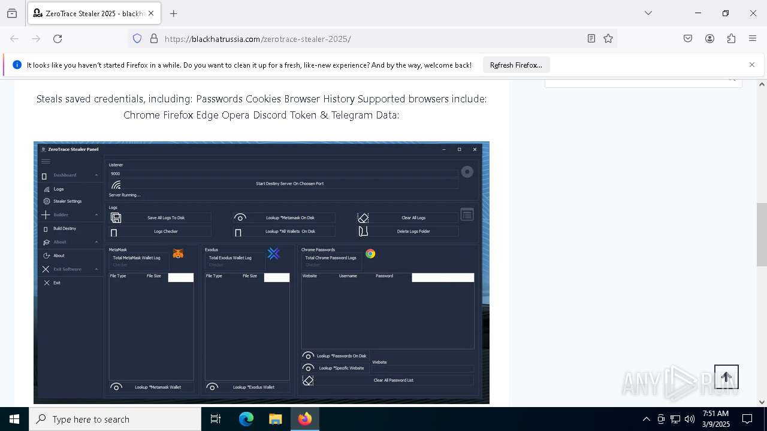767x431 pixels.
Task: Open the list all tabs dropdown
Action: [x=648, y=13]
